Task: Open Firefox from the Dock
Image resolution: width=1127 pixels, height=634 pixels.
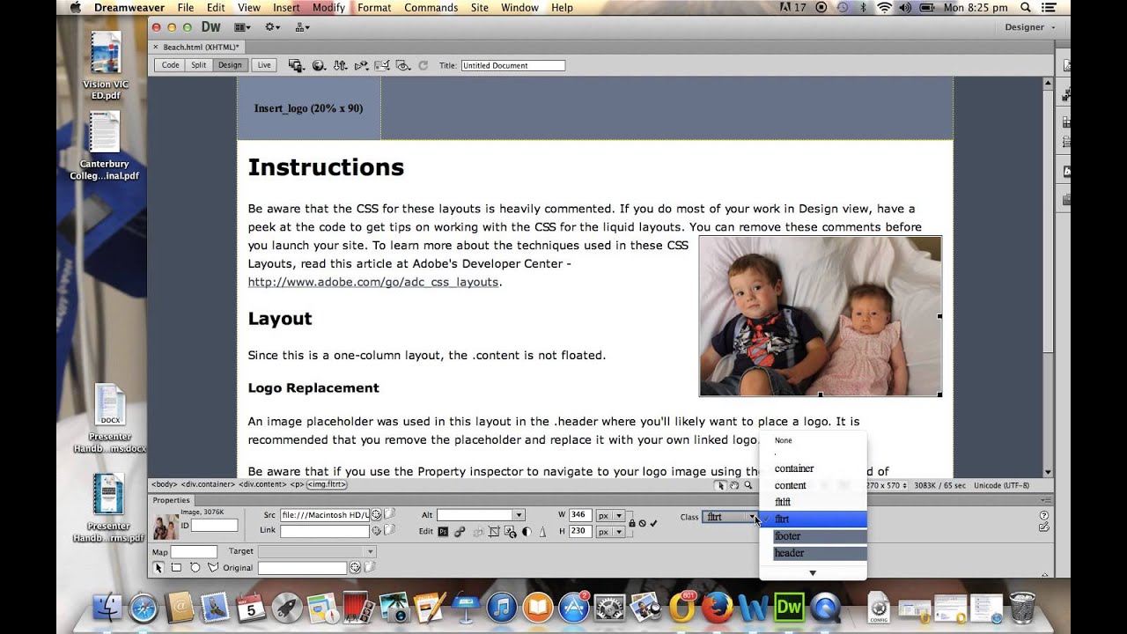Action: coord(718,608)
